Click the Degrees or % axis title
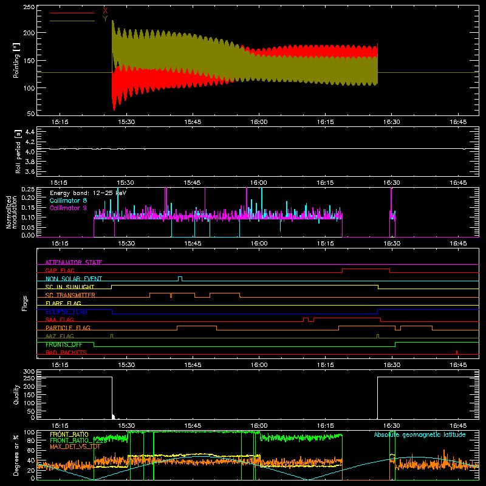 tap(16, 455)
